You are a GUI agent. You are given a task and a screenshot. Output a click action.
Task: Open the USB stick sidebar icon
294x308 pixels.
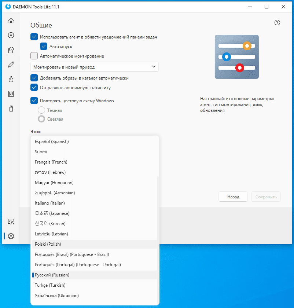coord(11,109)
